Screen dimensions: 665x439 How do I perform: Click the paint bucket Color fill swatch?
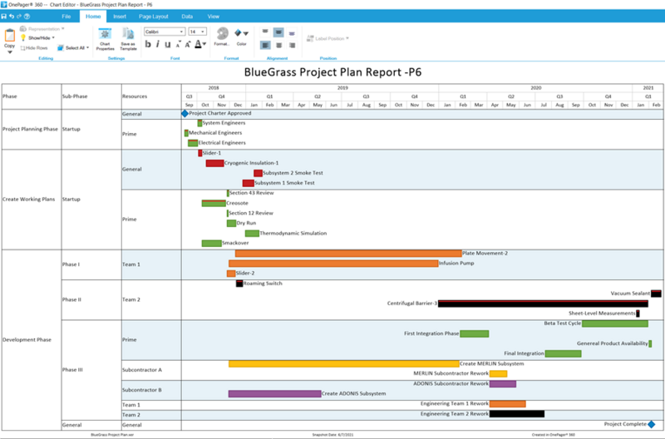tap(238, 32)
